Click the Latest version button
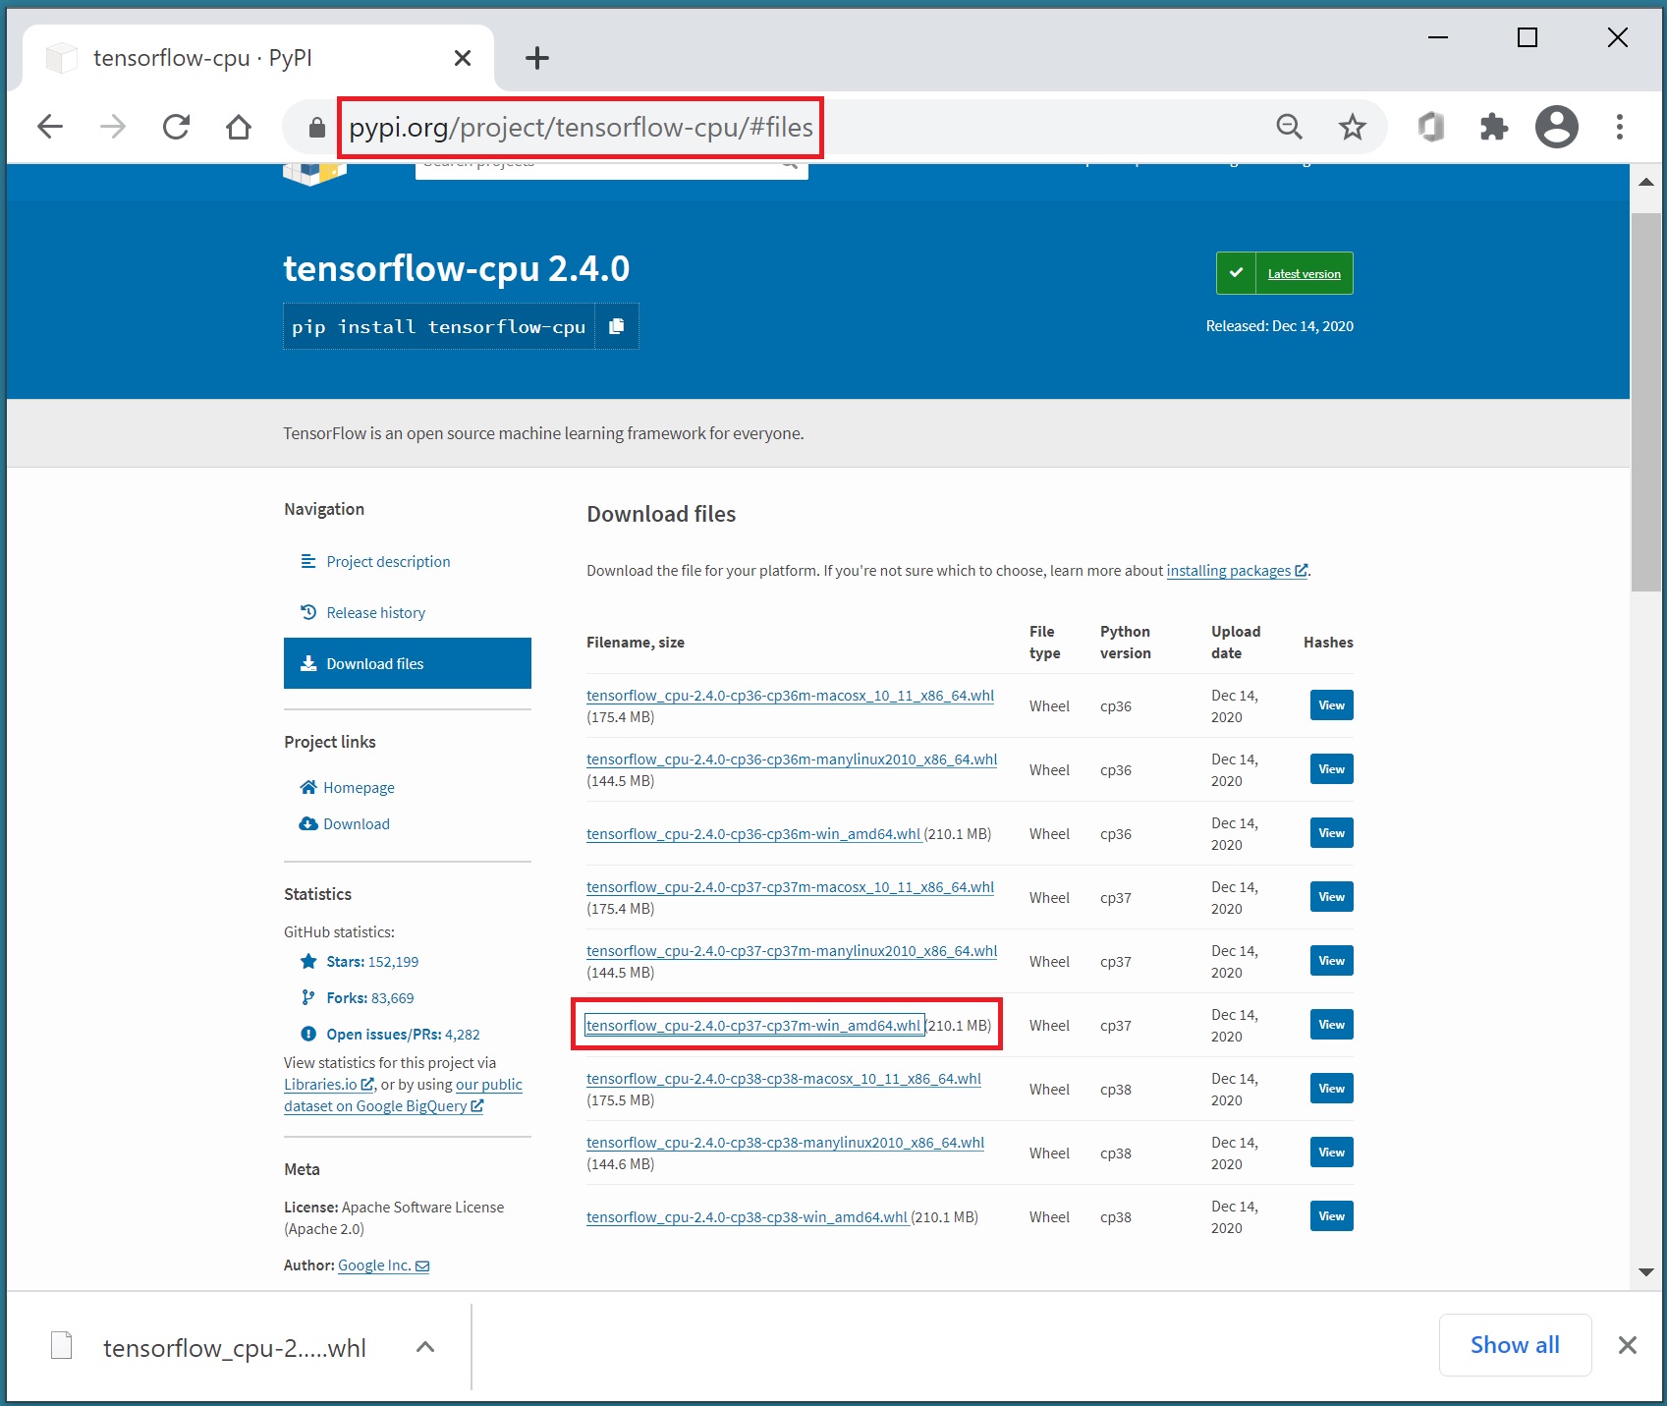 pos(1304,273)
